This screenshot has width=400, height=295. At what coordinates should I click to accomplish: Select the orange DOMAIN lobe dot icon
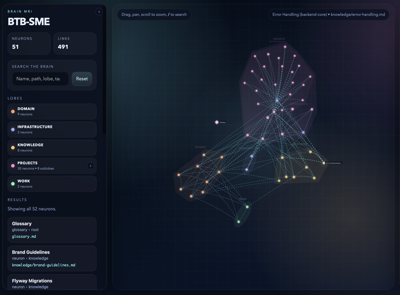[13, 111]
